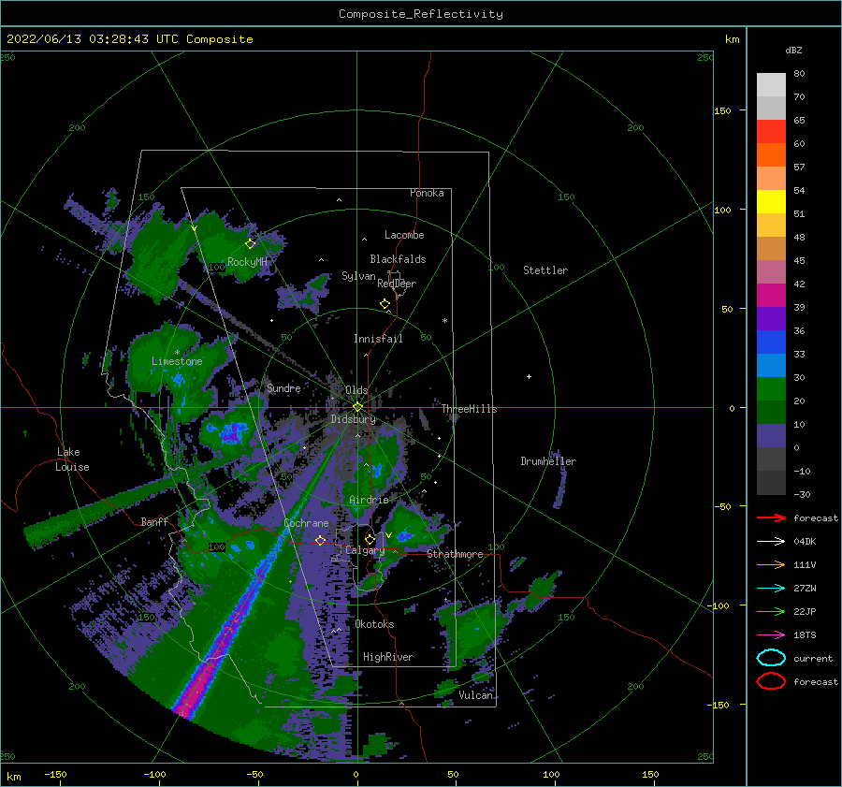
Task: Select the 39-42 dBZ magenta swatch
Action: tap(771, 296)
